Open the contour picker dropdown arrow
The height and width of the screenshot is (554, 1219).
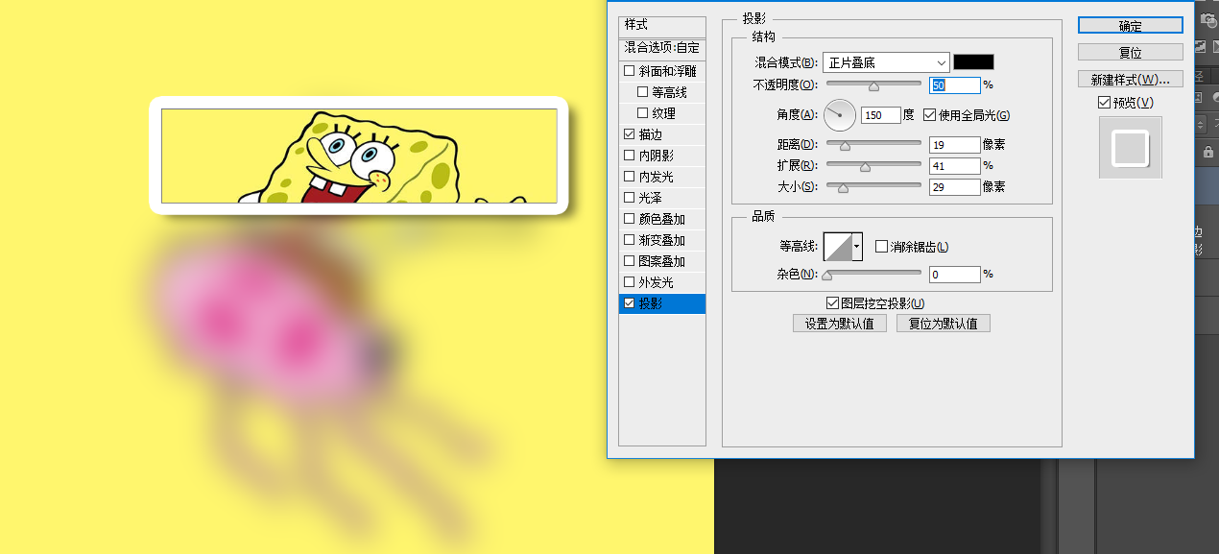click(x=856, y=247)
